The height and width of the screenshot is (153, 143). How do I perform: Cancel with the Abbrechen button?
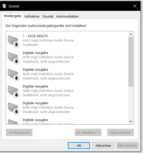103,146
